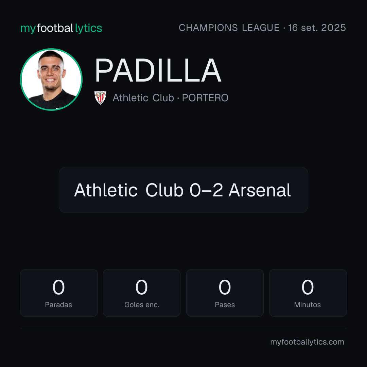Select the Paradas stat card

tap(59, 293)
